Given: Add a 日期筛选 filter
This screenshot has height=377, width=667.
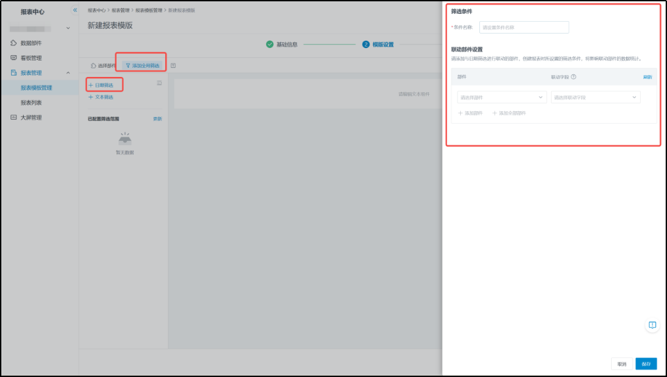Looking at the screenshot, I should [x=101, y=86].
